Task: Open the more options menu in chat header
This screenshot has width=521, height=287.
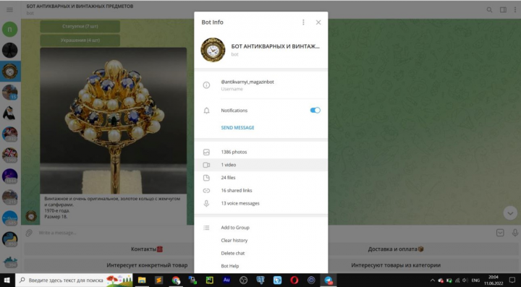Action: coord(515,10)
